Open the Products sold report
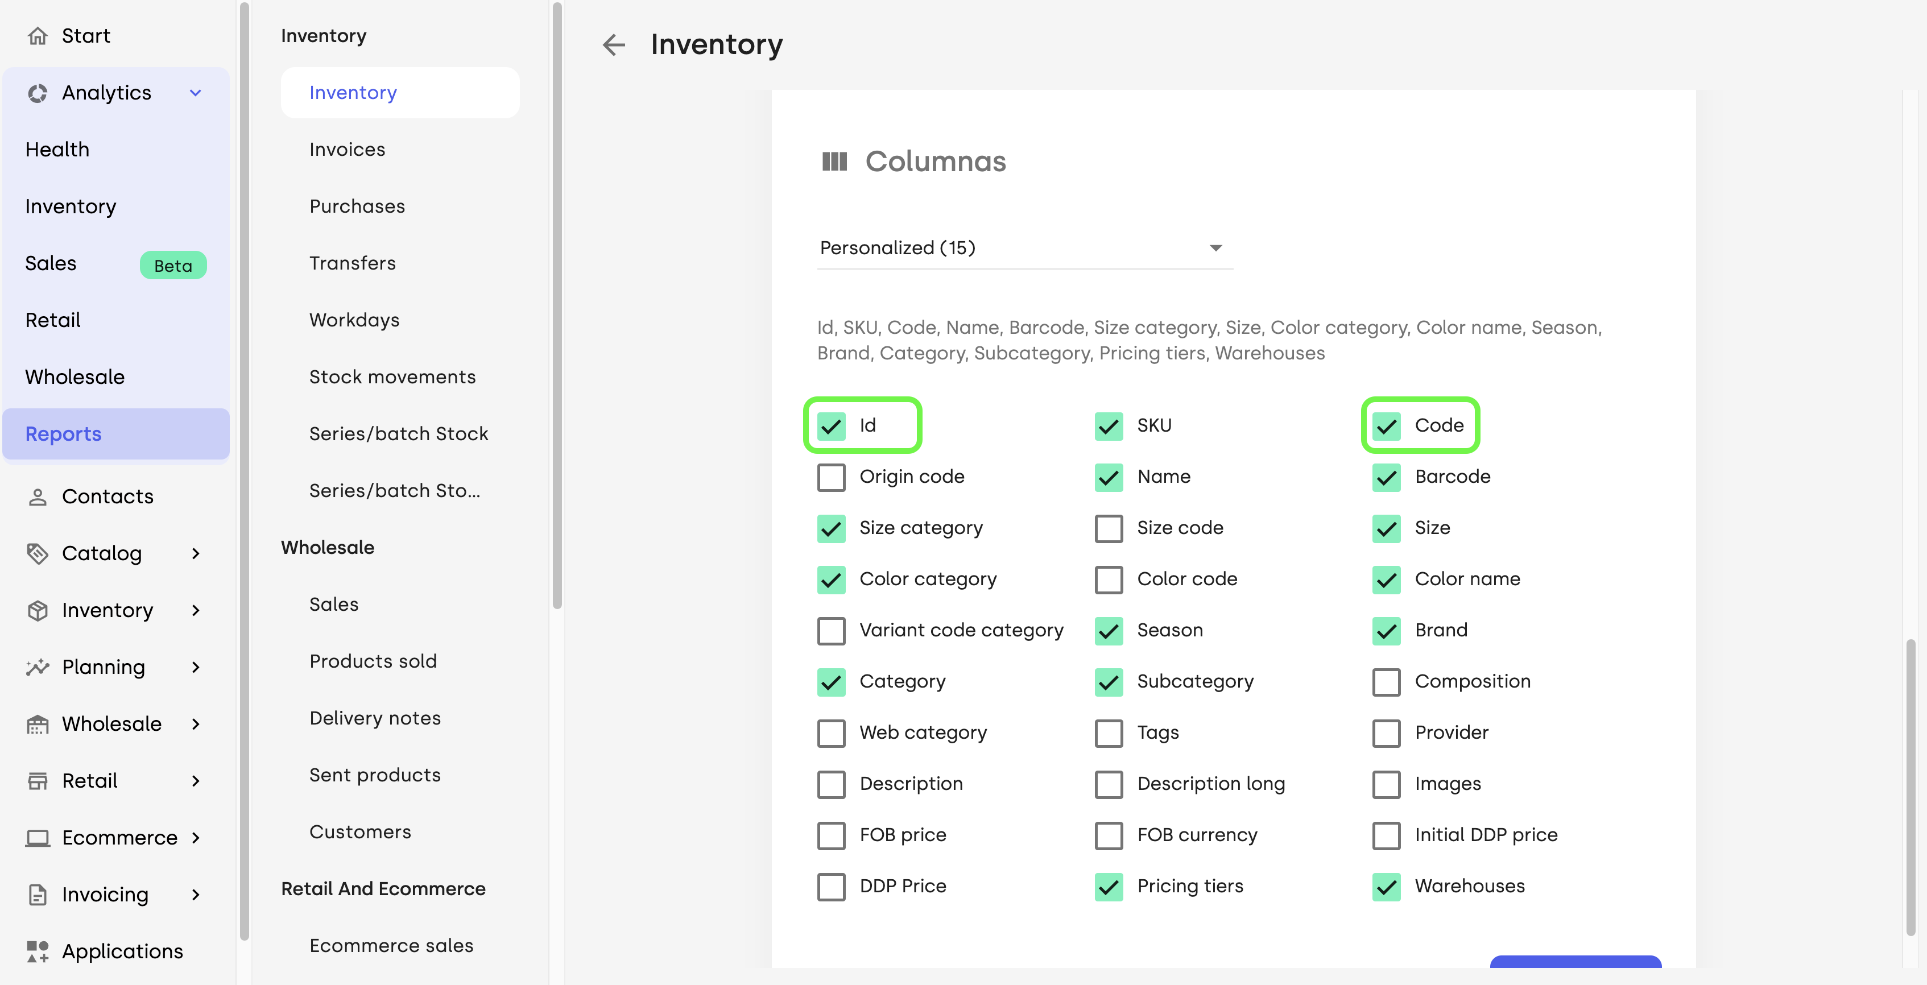 [x=400, y=661]
